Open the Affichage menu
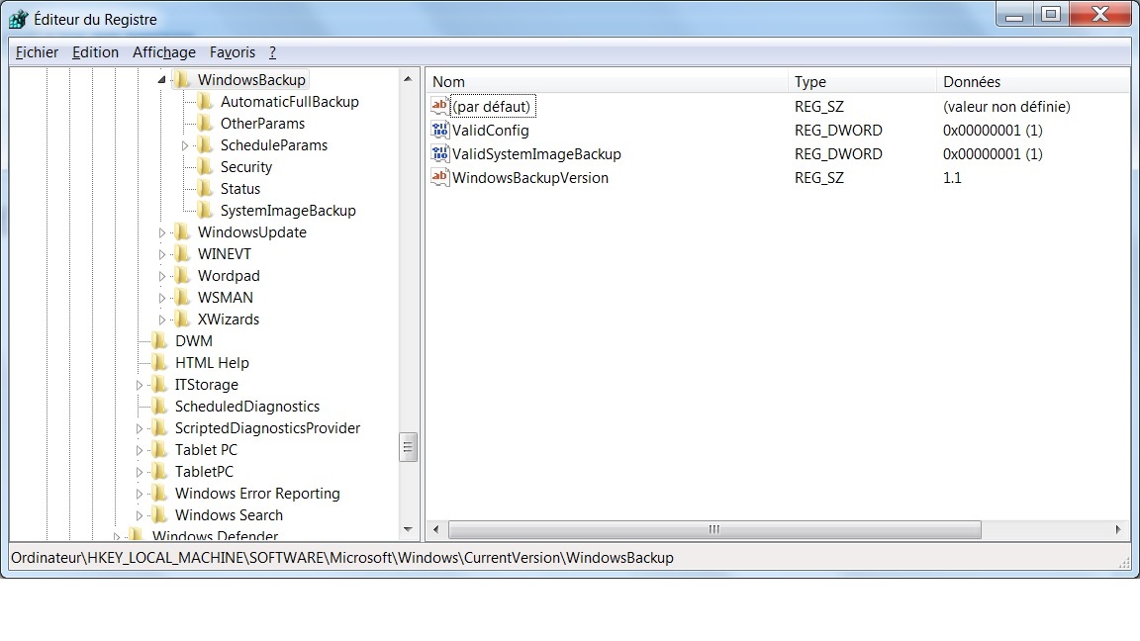The height and width of the screenshot is (641, 1140). tap(164, 52)
